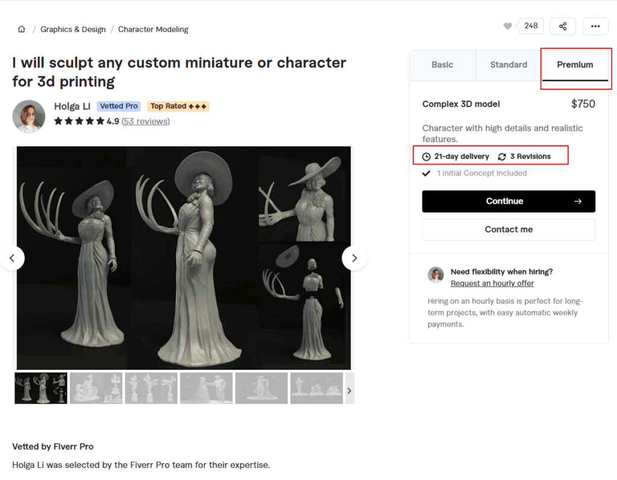This screenshot has width=617, height=480.
Task: Select the Premium pricing tab
Action: [x=575, y=64]
